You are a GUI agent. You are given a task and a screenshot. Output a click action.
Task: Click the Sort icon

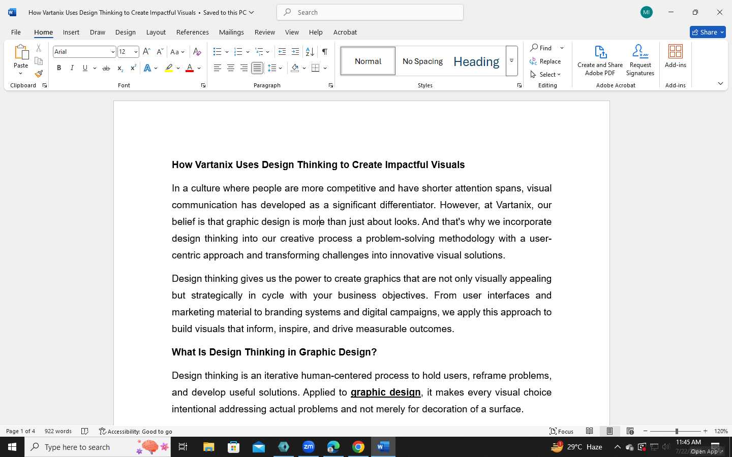click(310, 52)
